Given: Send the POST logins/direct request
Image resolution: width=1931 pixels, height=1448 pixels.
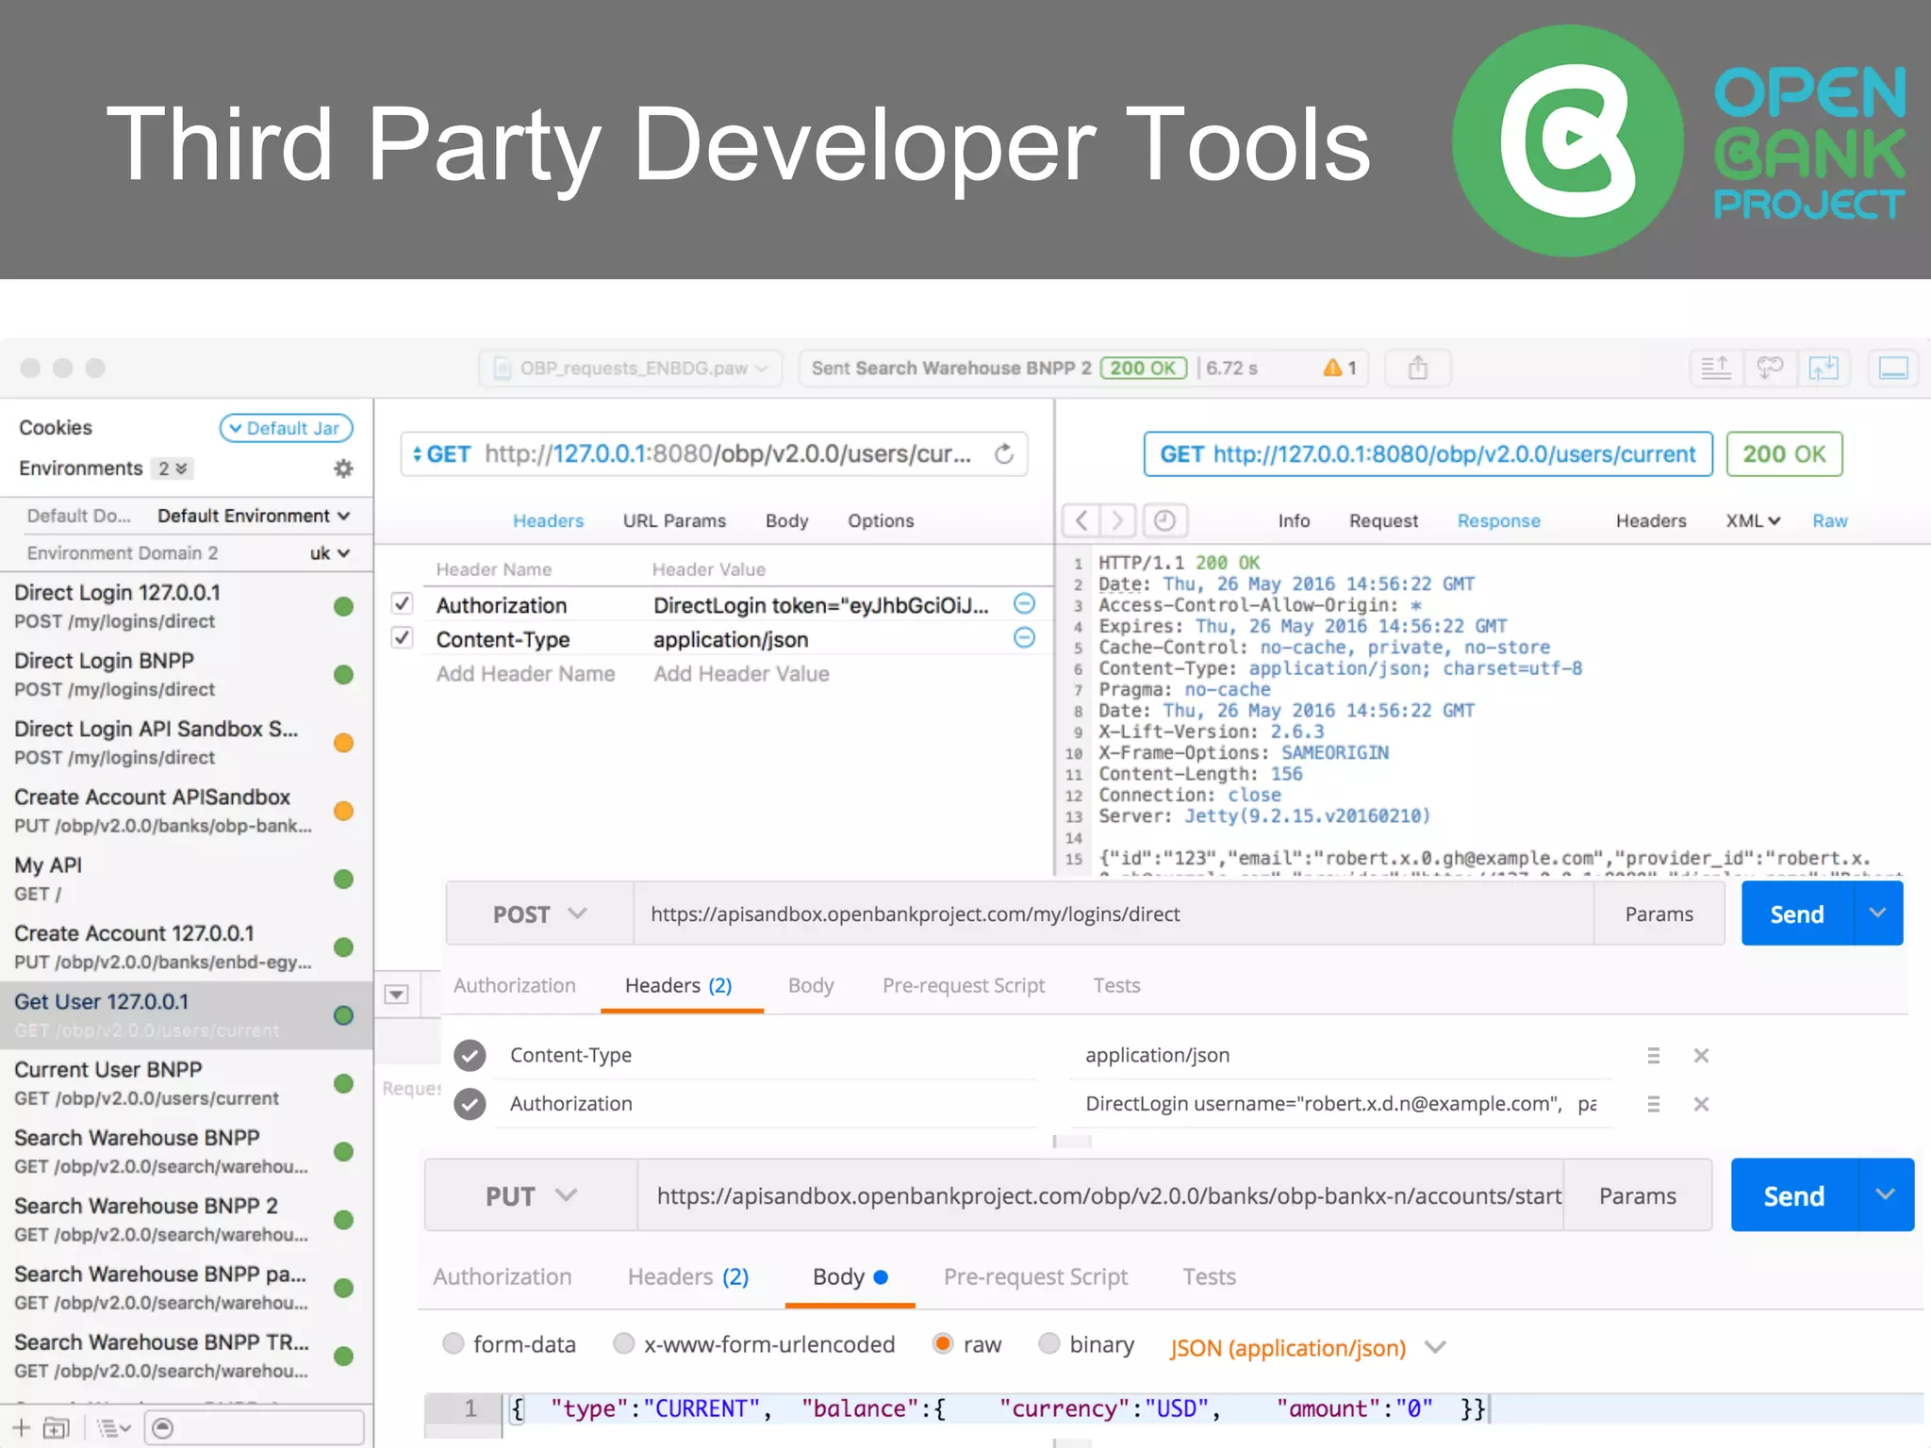Looking at the screenshot, I should [x=1797, y=913].
